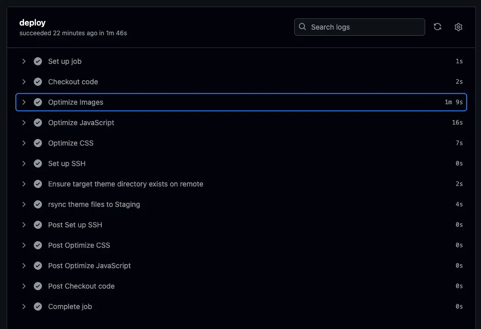Click the deploy job title heading
Screen dimensions: 481x329
tap(32, 22)
